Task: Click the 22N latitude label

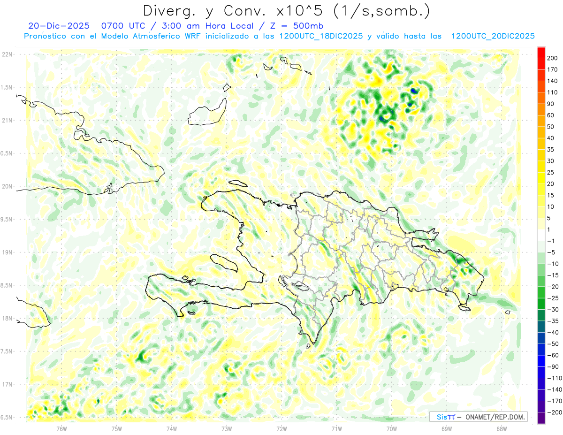Action: 7,54
